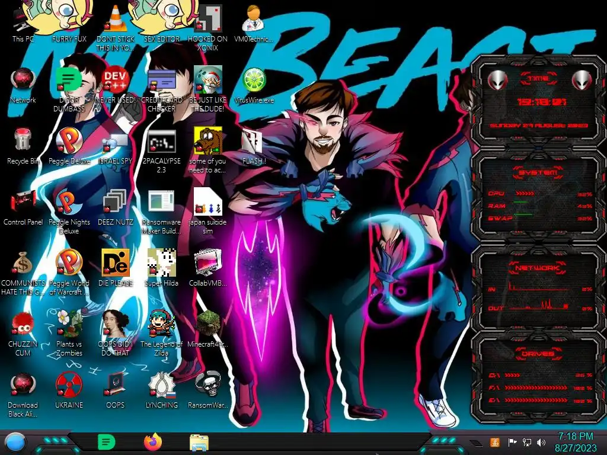Click the orange Java tray icon
Image resolution: width=607 pixels, height=455 pixels.
[495, 442]
